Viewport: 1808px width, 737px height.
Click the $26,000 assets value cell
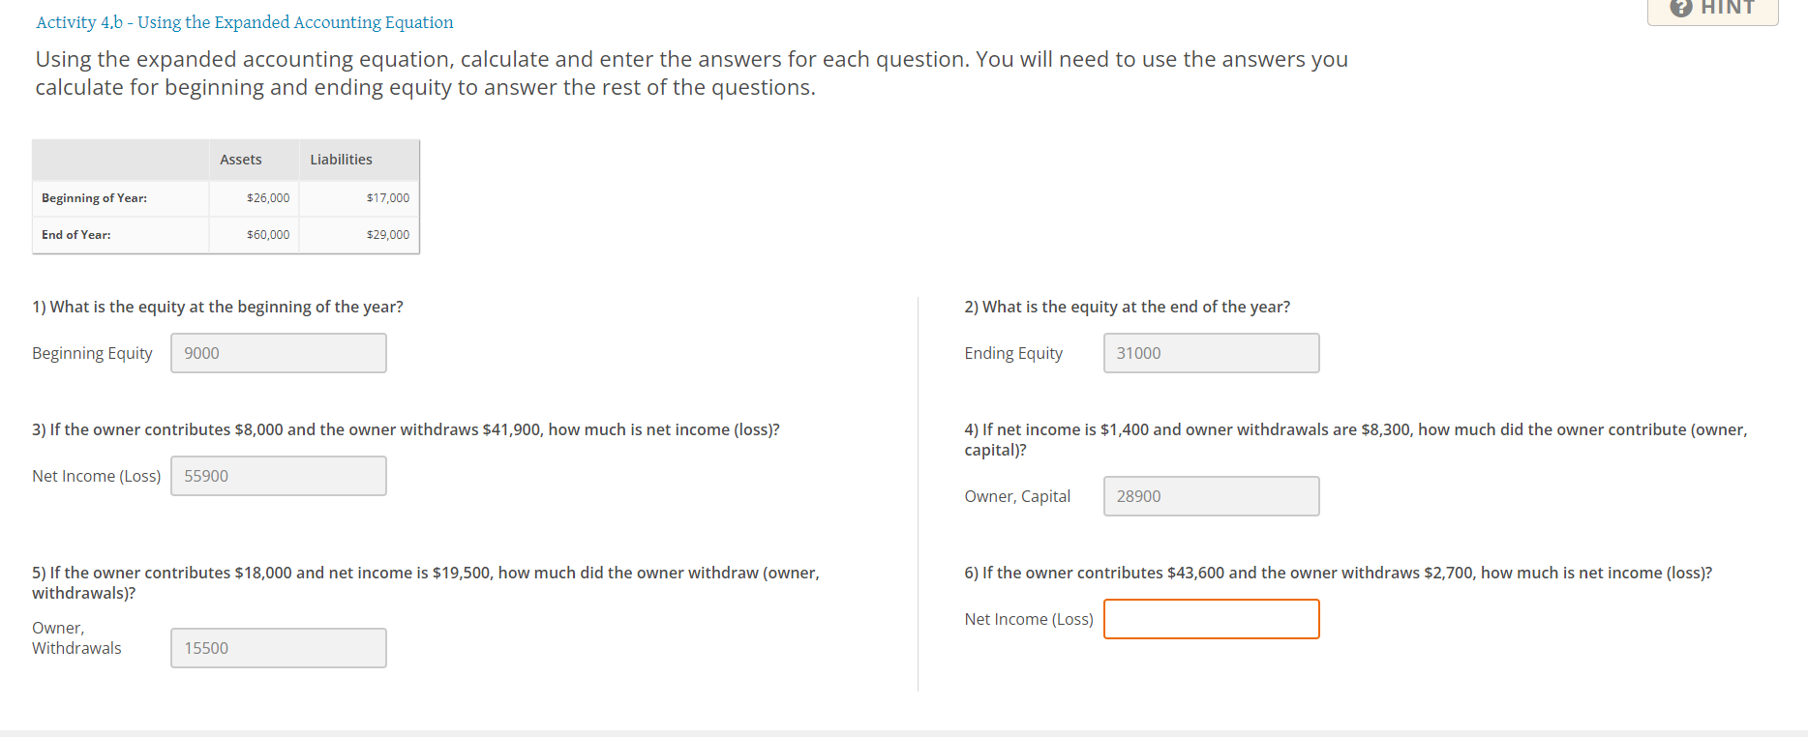(x=267, y=197)
